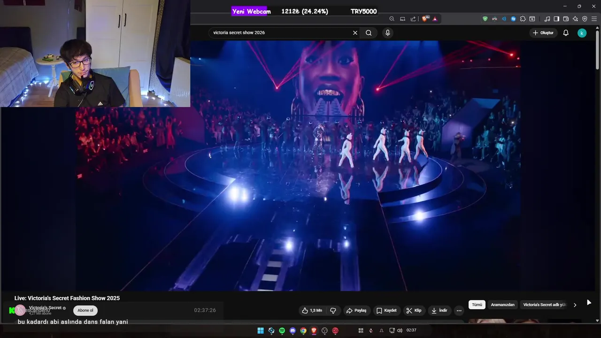Viewport: 601px width, 338px height.
Task: Expand the filter chips with right chevron
Action: click(575, 305)
